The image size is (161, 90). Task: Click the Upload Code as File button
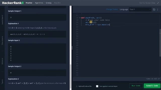[84, 86]
